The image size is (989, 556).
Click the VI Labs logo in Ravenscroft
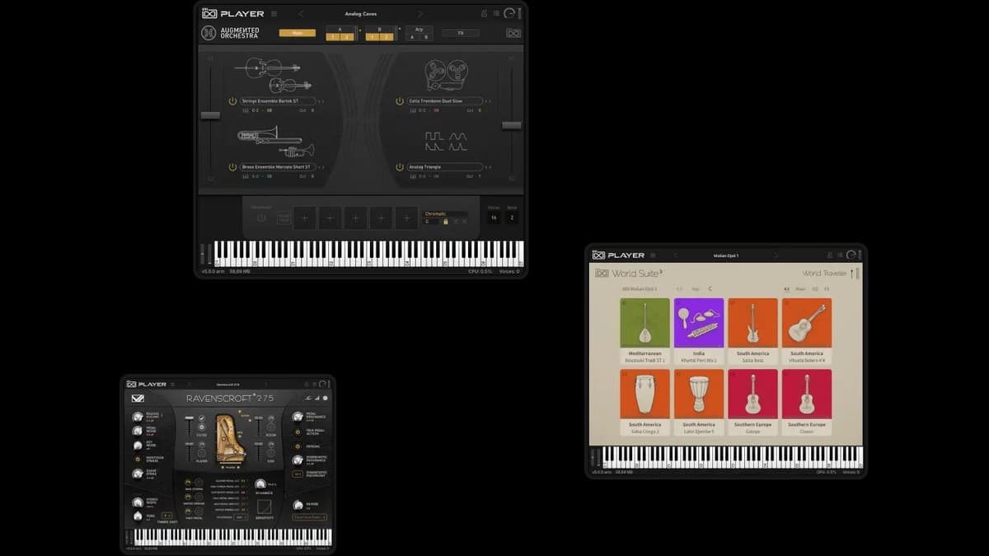coord(138,399)
